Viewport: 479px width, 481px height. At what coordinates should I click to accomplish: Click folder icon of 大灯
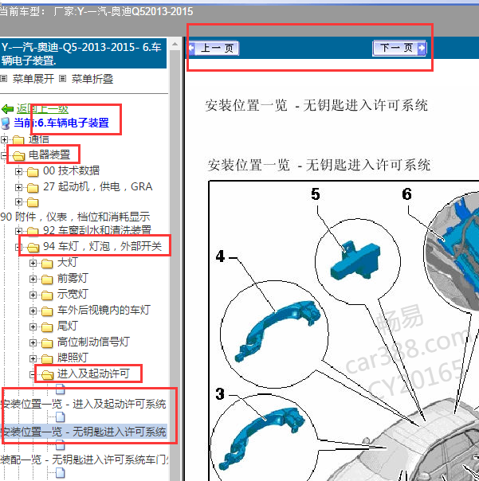point(47,264)
